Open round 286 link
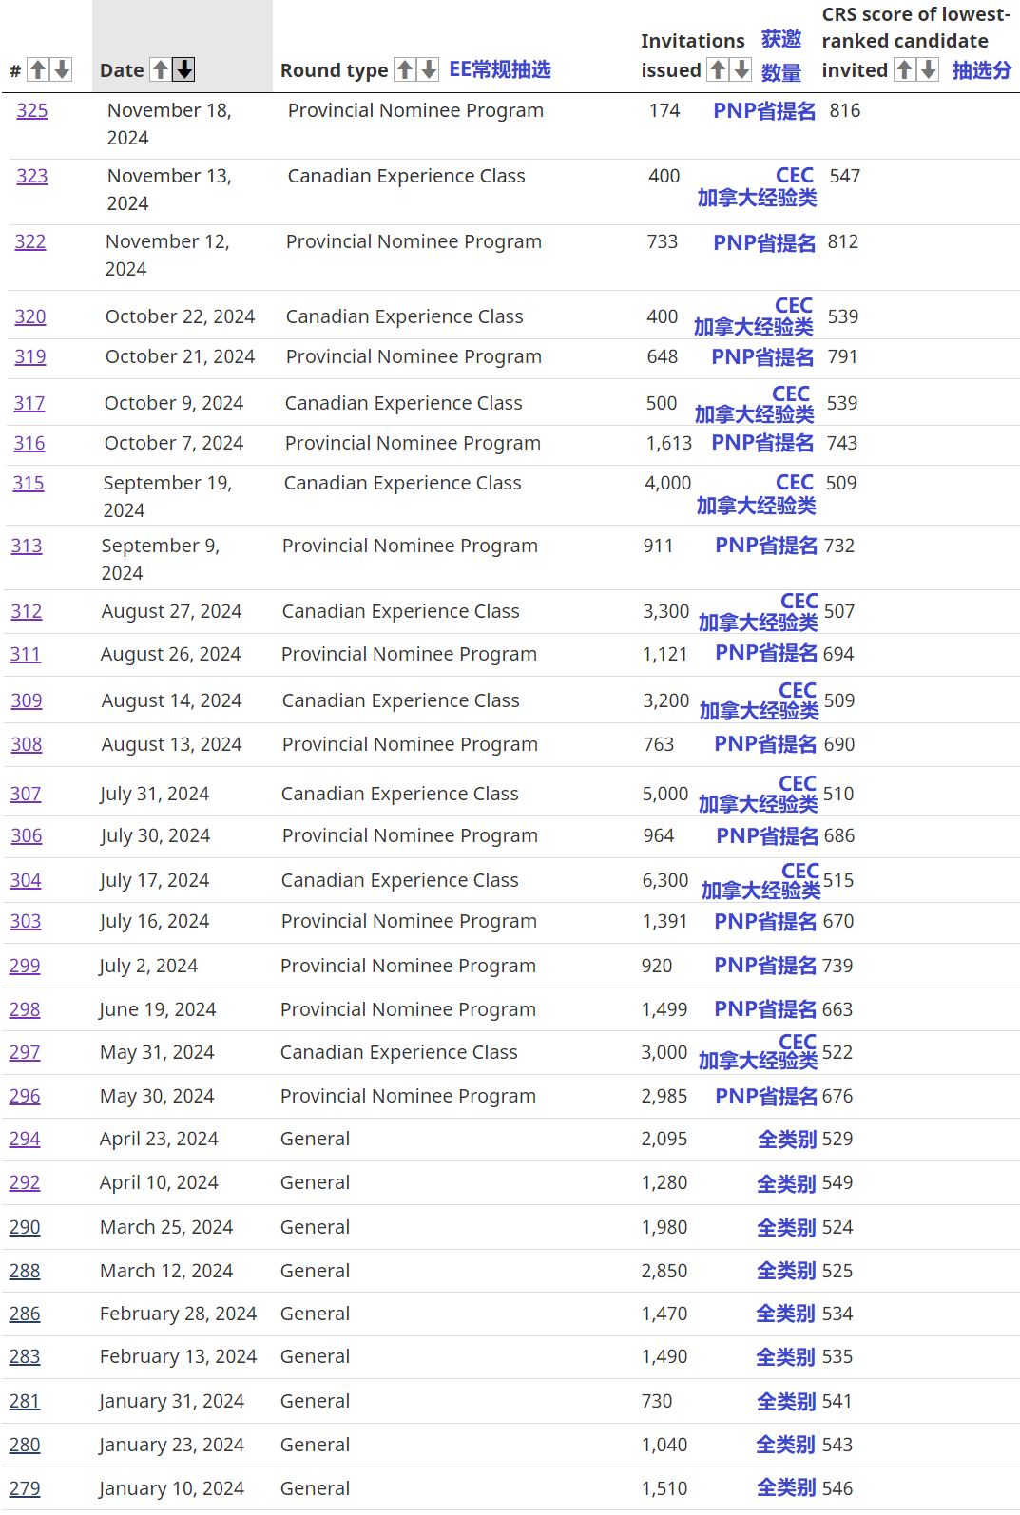The image size is (1020, 1515). pyautogui.click(x=25, y=1314)
